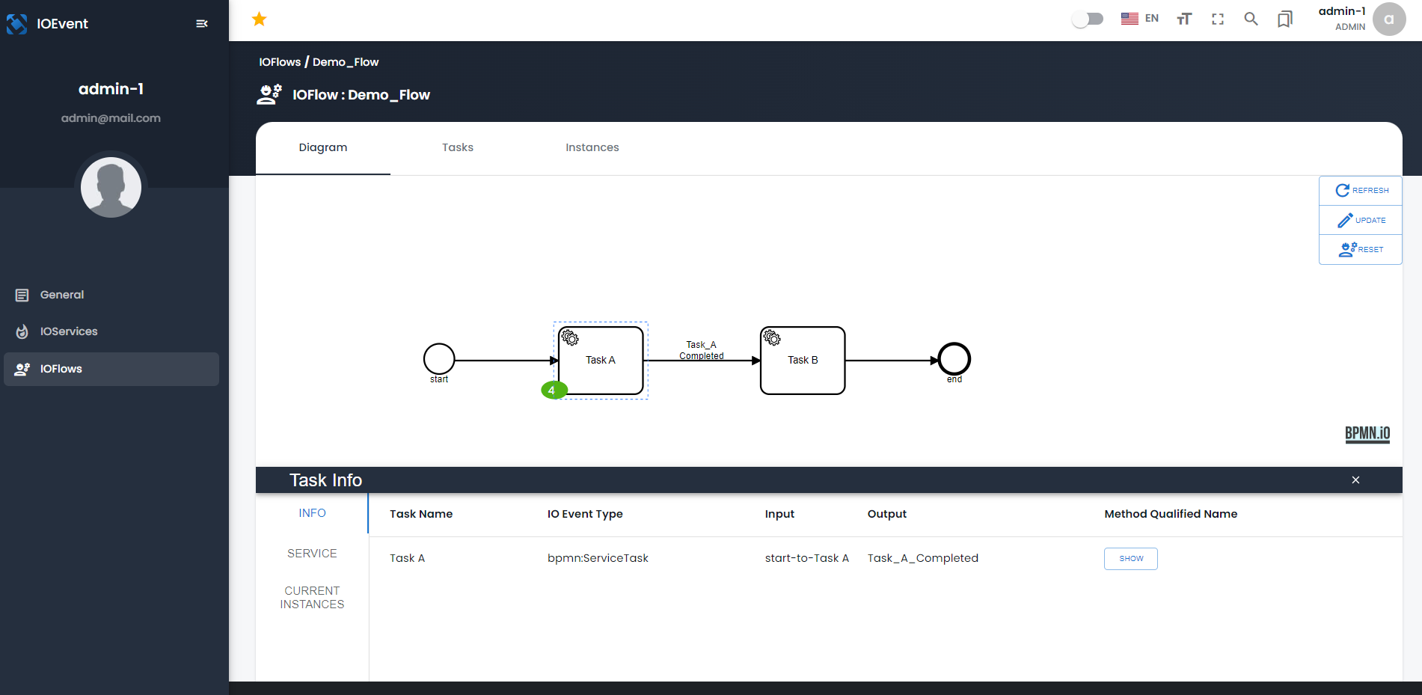Click the Update pencil icon
This screenshot has width=1422, height=695.
tap(1345, 220)
